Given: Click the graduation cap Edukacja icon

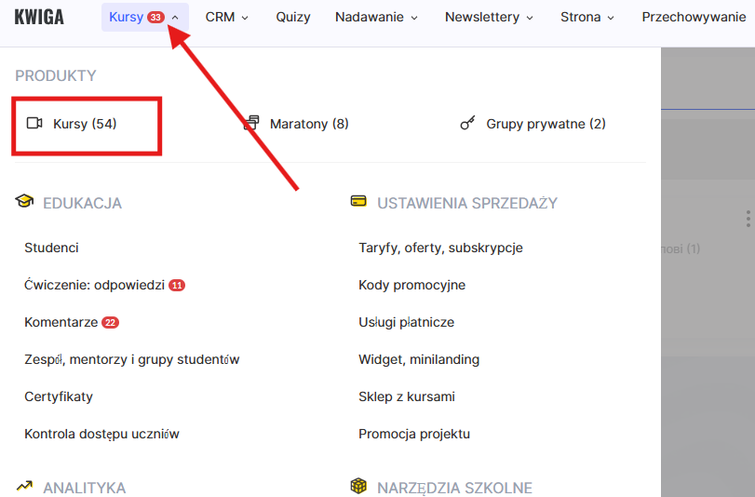Looking at the screenshot, I should 24,202.
